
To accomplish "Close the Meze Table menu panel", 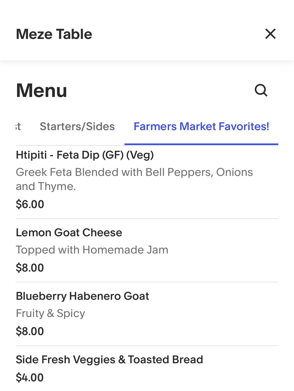I will [x=270, y=34].
